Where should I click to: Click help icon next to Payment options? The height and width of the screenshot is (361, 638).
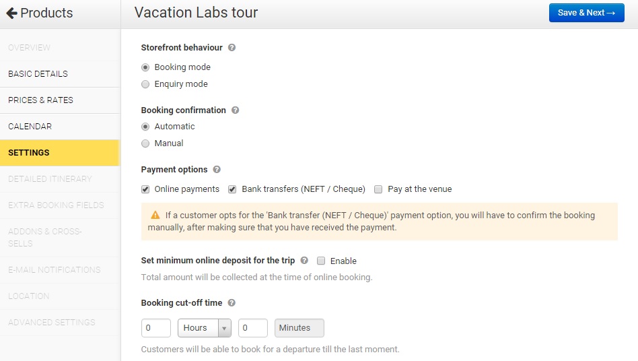click(217, 170)
